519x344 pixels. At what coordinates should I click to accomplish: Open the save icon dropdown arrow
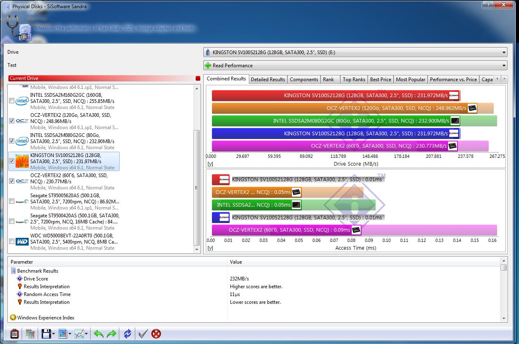54,334
